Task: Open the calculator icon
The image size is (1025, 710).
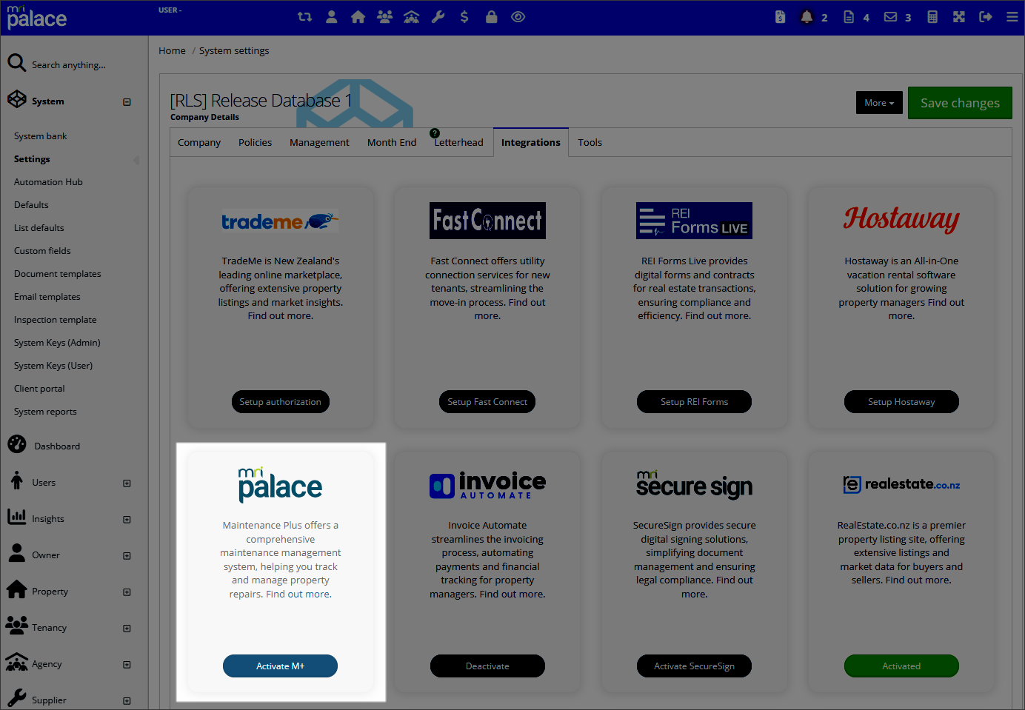Action: click(x=932, y=17)
